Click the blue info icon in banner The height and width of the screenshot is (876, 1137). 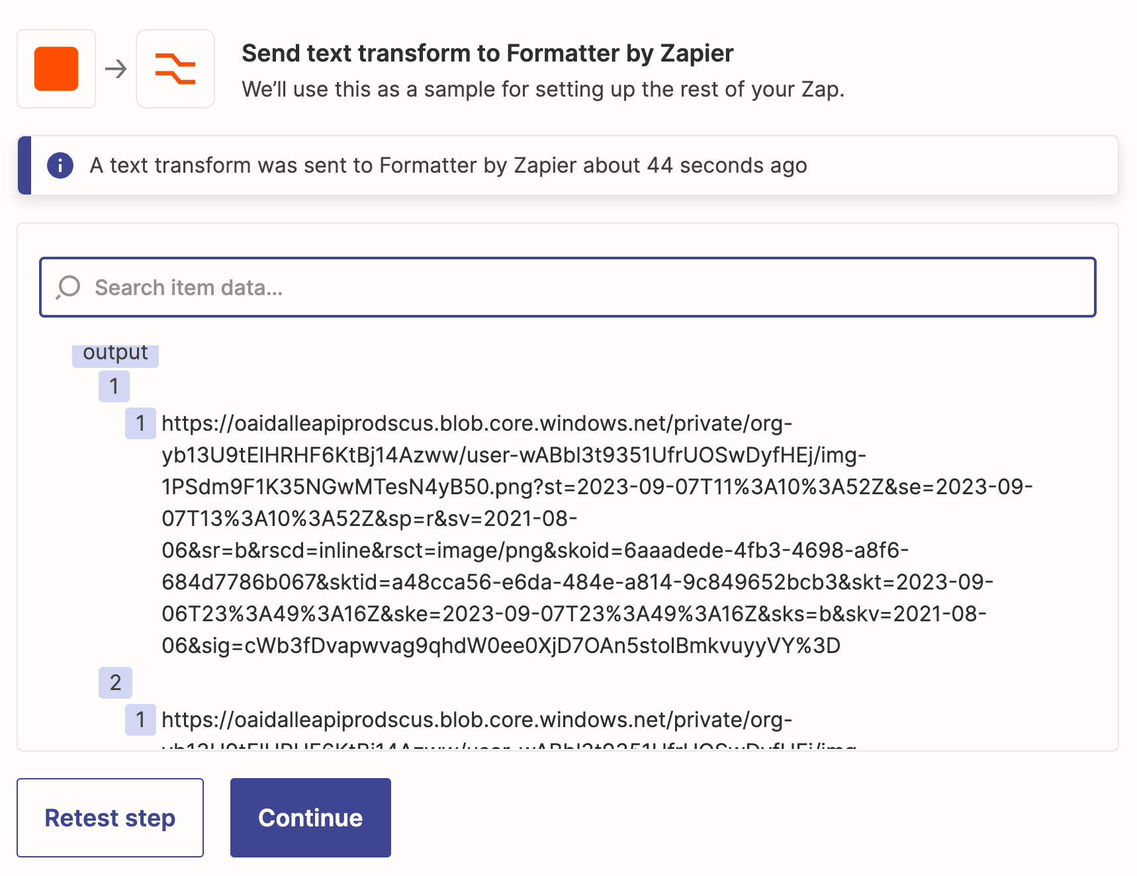point(60,165)
